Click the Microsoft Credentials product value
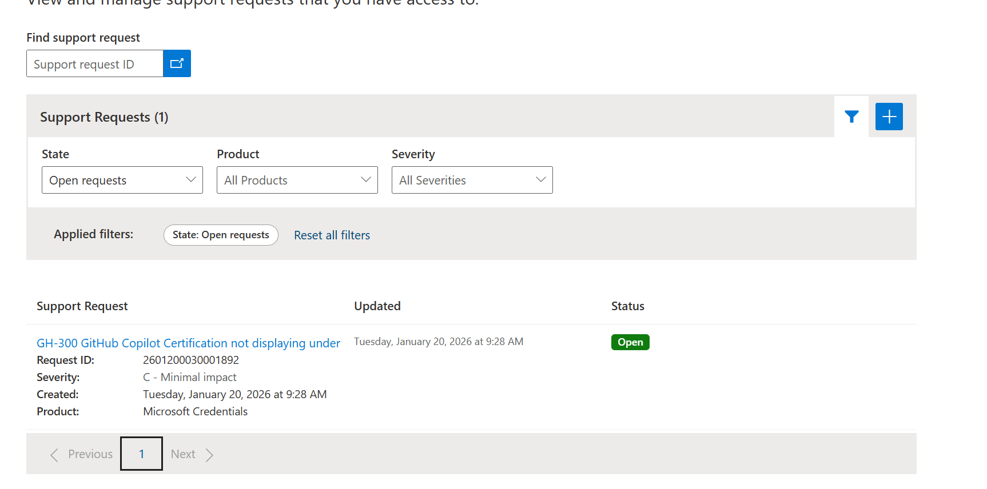 tap(195, 411)
